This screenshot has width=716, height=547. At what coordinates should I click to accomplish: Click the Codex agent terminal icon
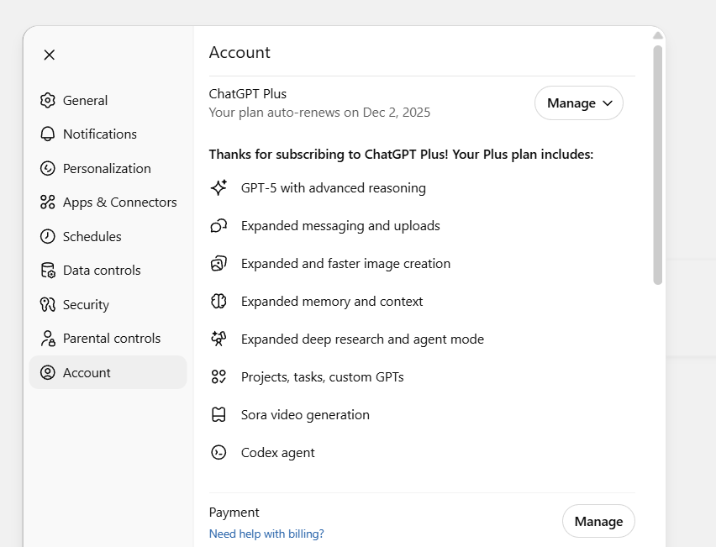click(x=218, y=453)
